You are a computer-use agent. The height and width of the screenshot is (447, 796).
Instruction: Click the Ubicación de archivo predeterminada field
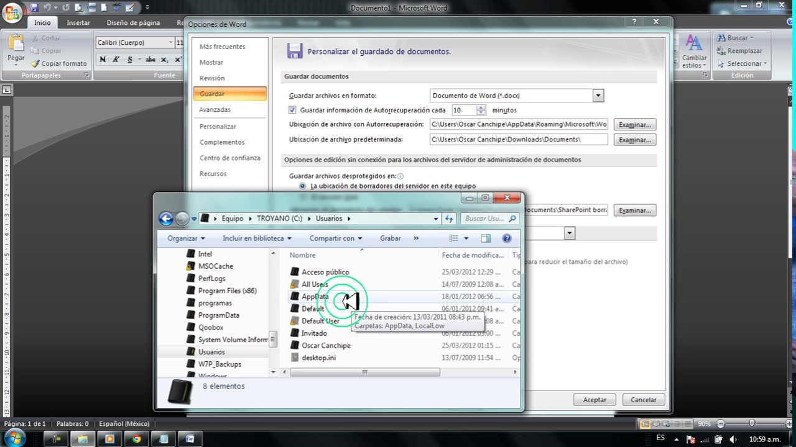[519, 140]
